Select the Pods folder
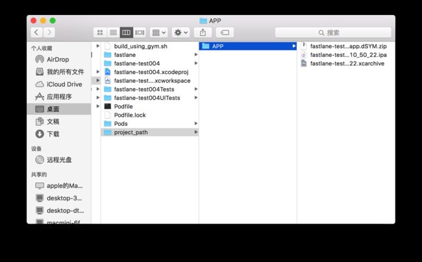Image resolution: width=422 pixels, height=262 pixels. click(x=149, y=124)
